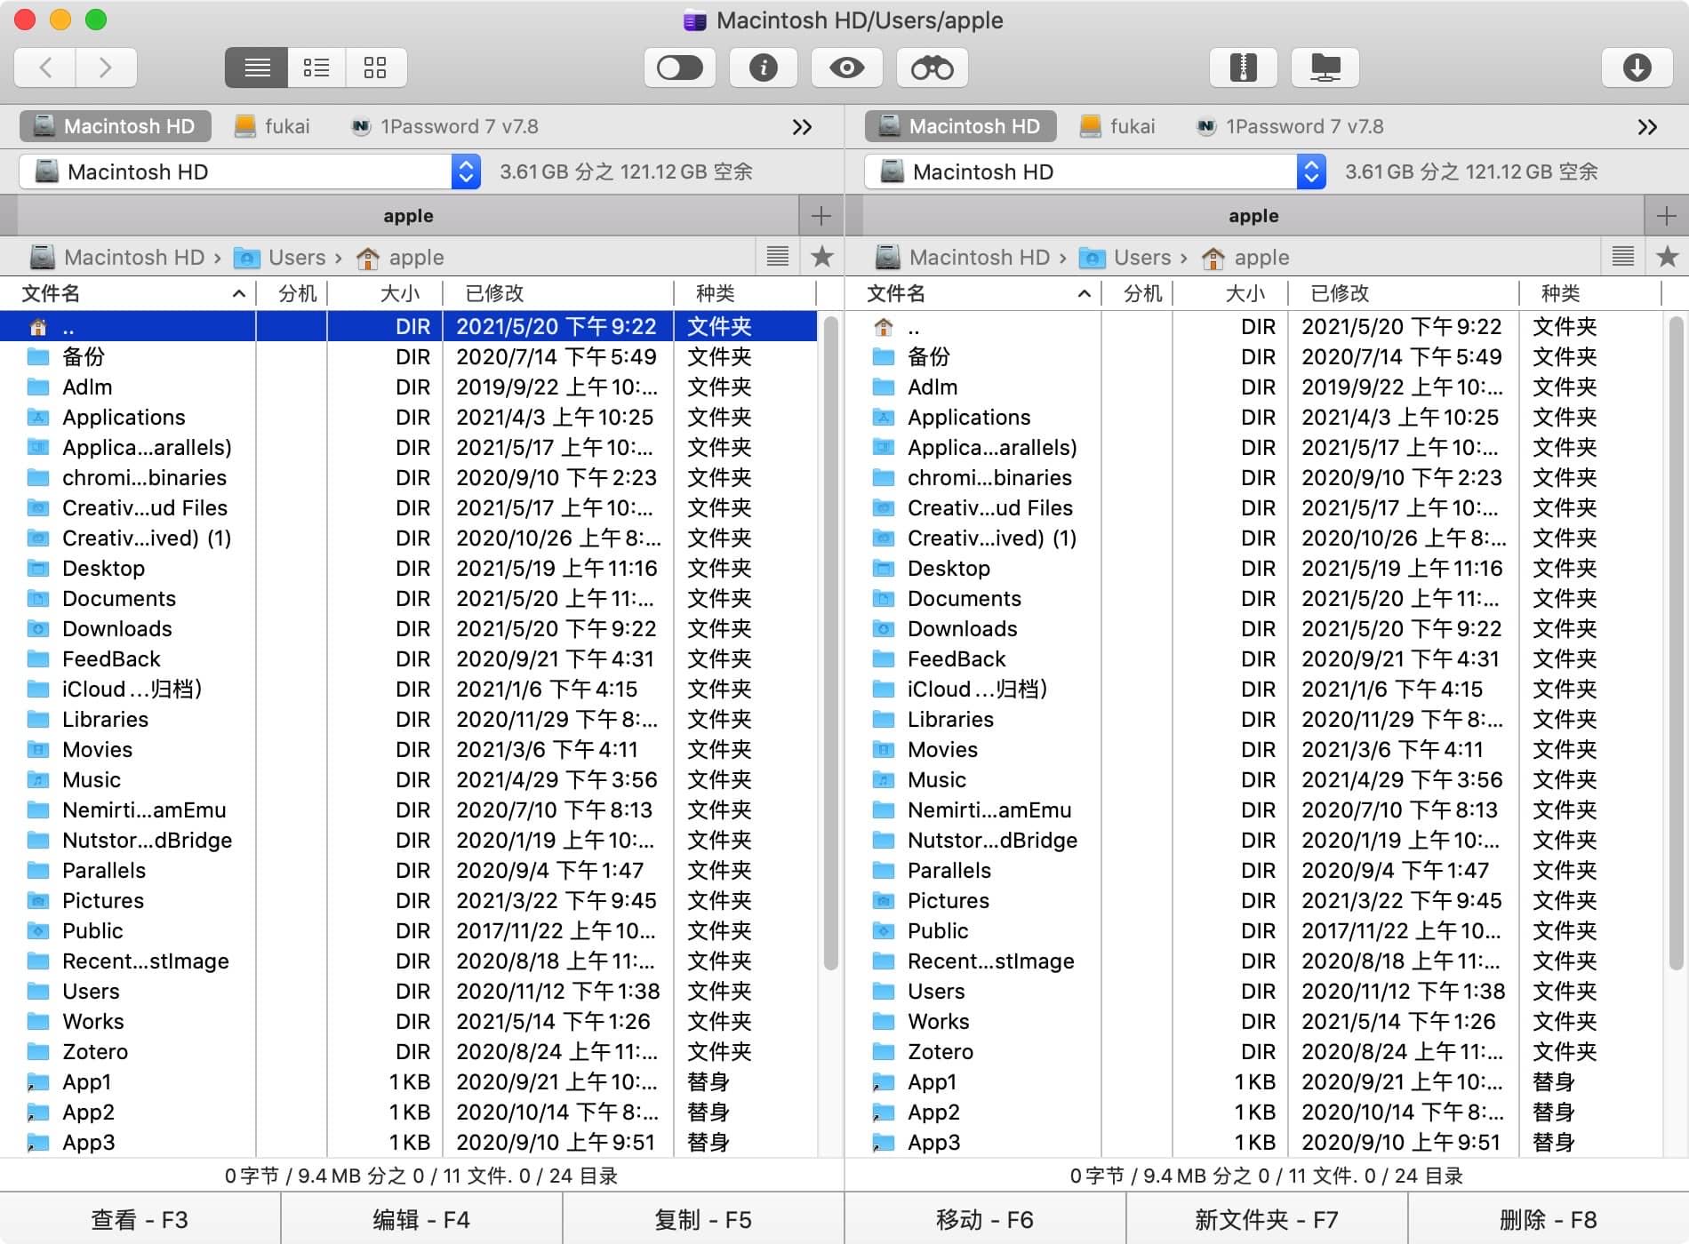Click 编辑 - F4 button
Viewport: 1689px width, 1244px height.
tap(421, 1219)
